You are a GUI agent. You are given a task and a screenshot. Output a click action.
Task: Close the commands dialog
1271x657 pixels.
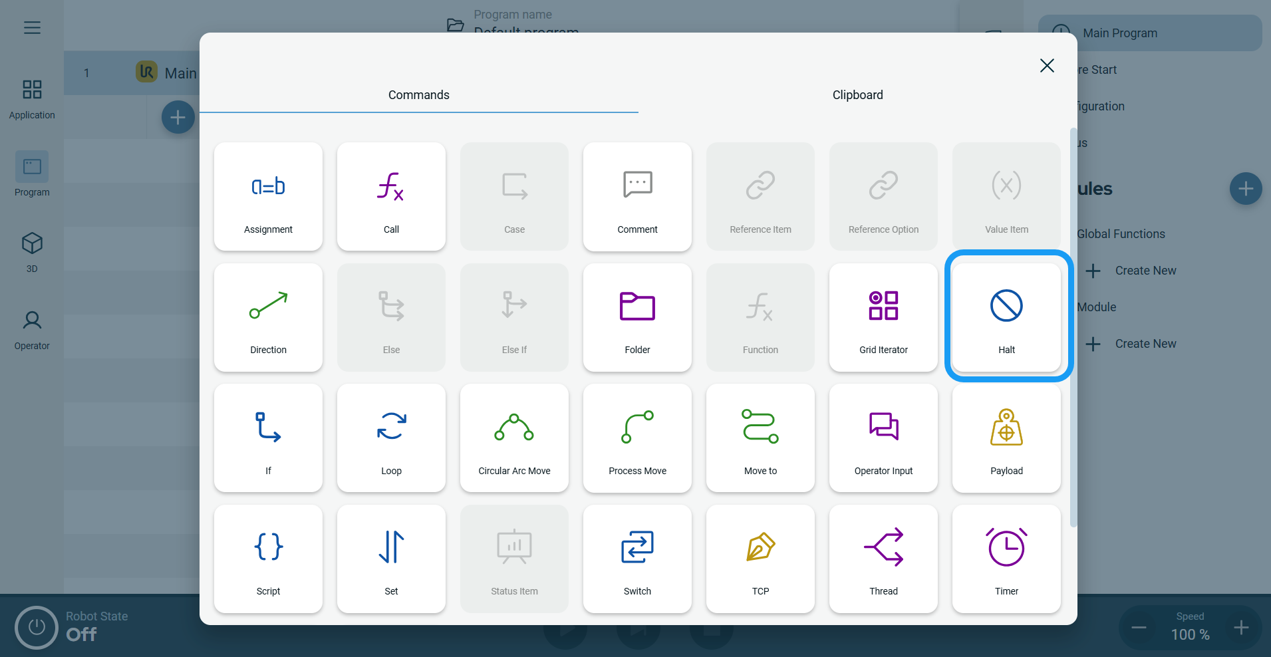click(1047, 66)
